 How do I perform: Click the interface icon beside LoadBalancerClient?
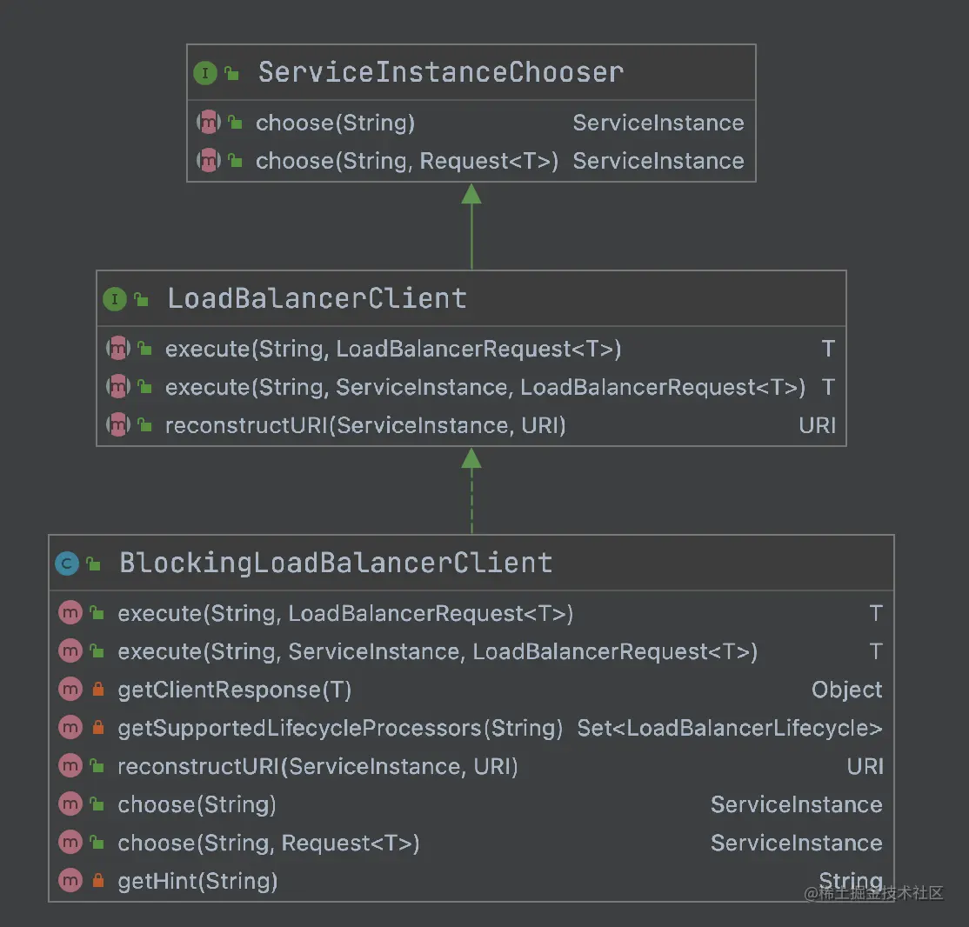coord(114,300)
